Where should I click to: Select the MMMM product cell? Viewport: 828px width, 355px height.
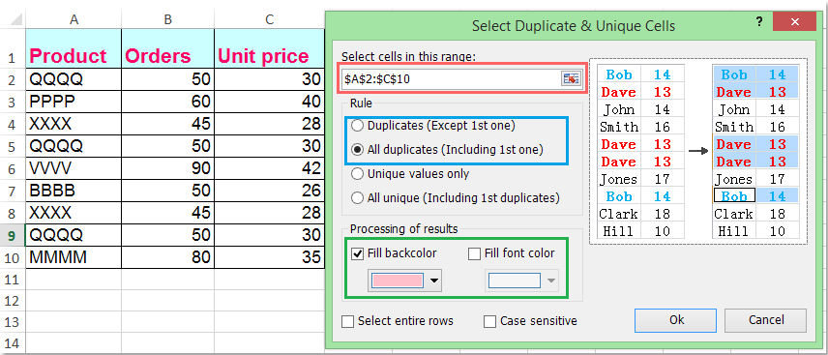coord(74,257)
